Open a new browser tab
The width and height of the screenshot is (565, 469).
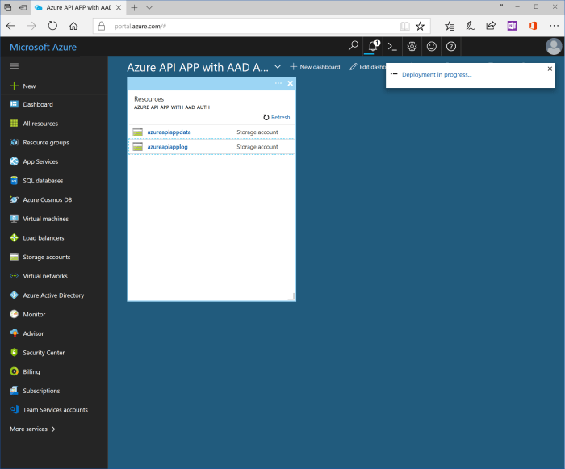pyautogui.click(x=134, y=7)
